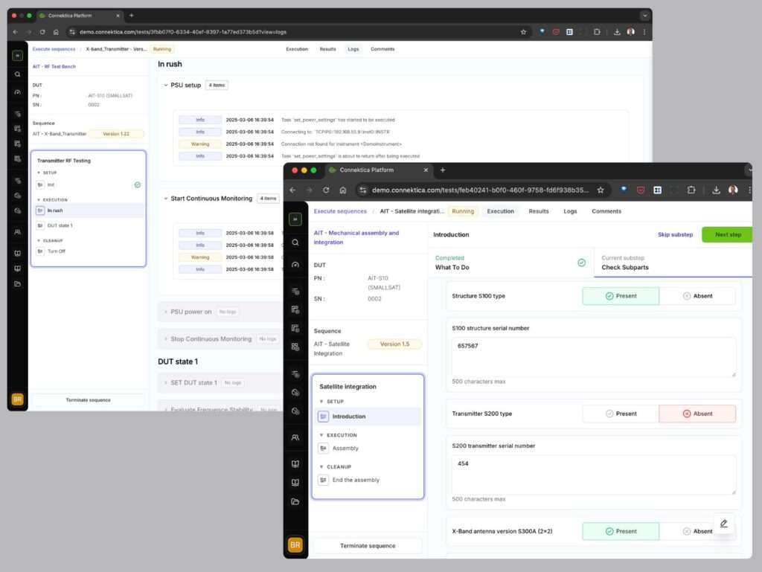Open folder icon in front window sidebar
Image resolution: width=762 pixels, height=572 pixels.
(295, 501)
